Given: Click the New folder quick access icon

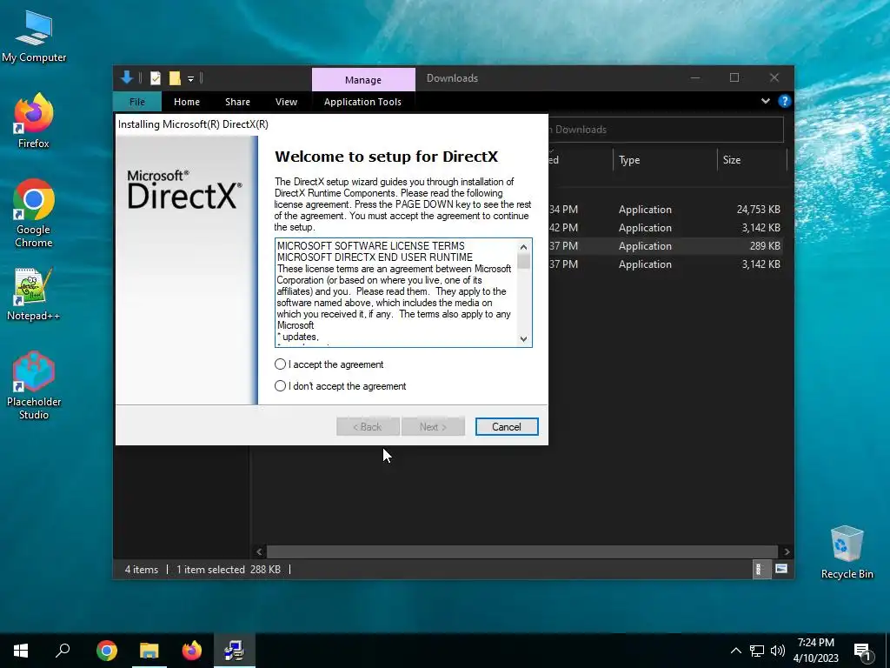Looking at the screenshot, I should click(x=175, y=77).
